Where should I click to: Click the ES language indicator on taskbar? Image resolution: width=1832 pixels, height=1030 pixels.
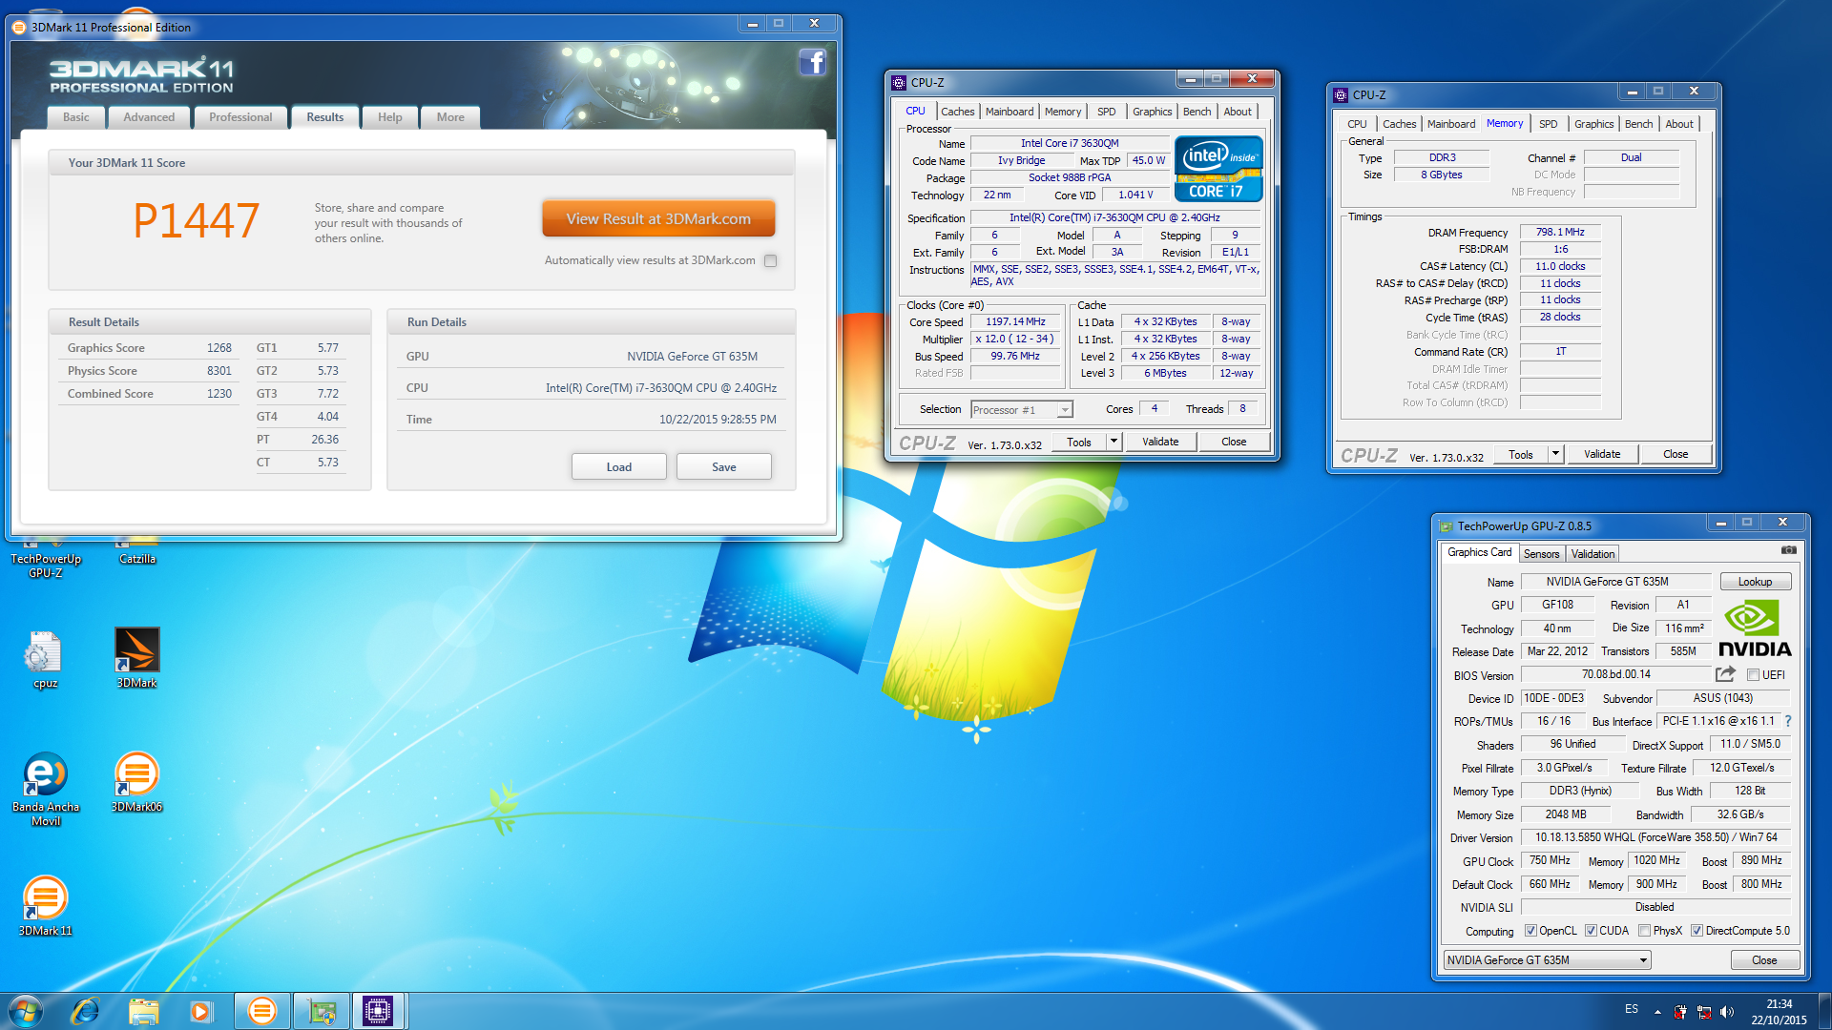(1632, 1009)
